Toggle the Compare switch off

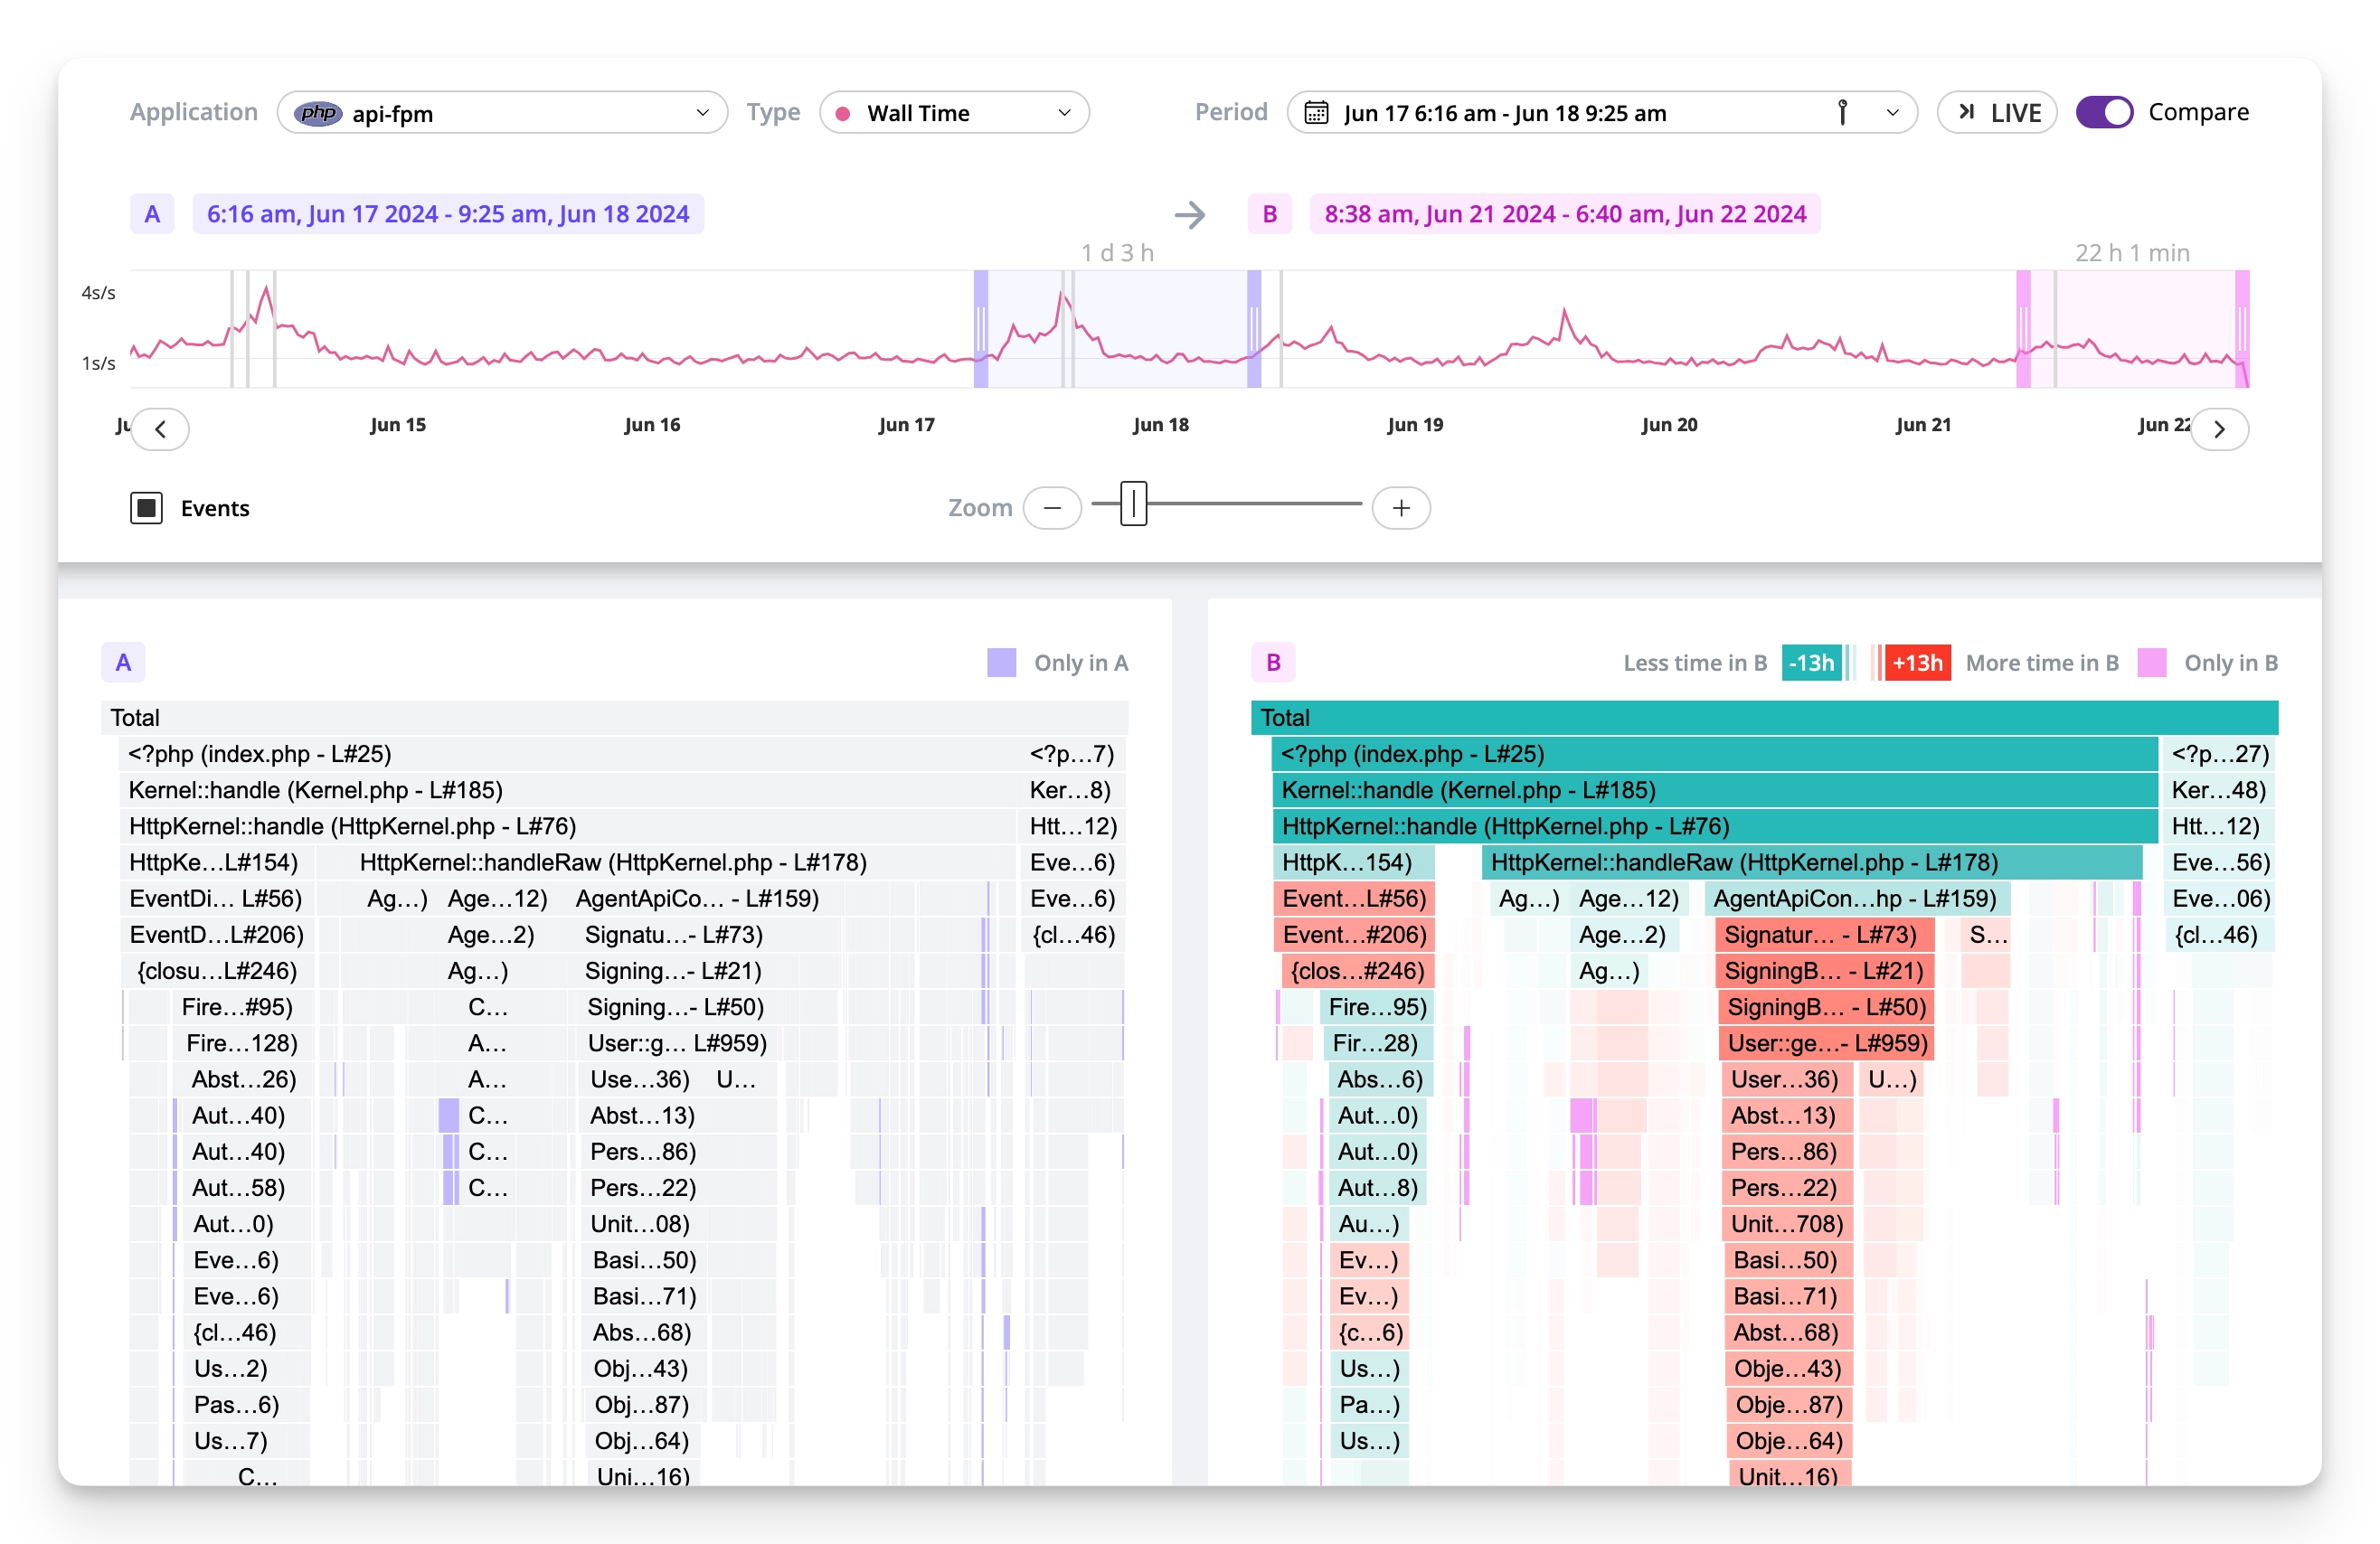click(x=2104, y=112)
